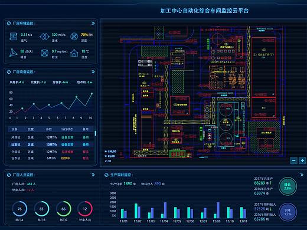The height and width of the screenshot is (230, 307).
Task: Click the blue donut gauge showing 76
Action: tap(19, 209)
